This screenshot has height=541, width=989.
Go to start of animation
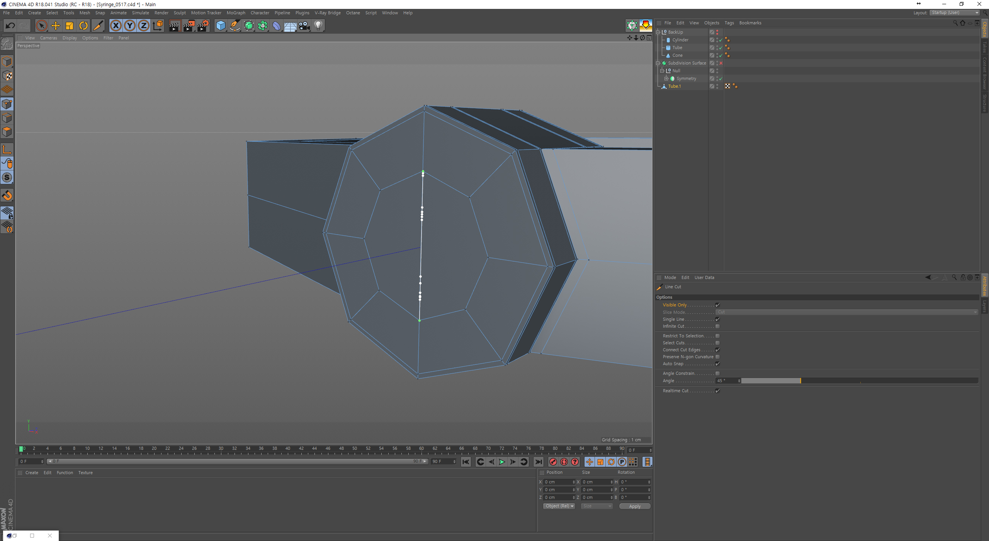coord(466,462)
